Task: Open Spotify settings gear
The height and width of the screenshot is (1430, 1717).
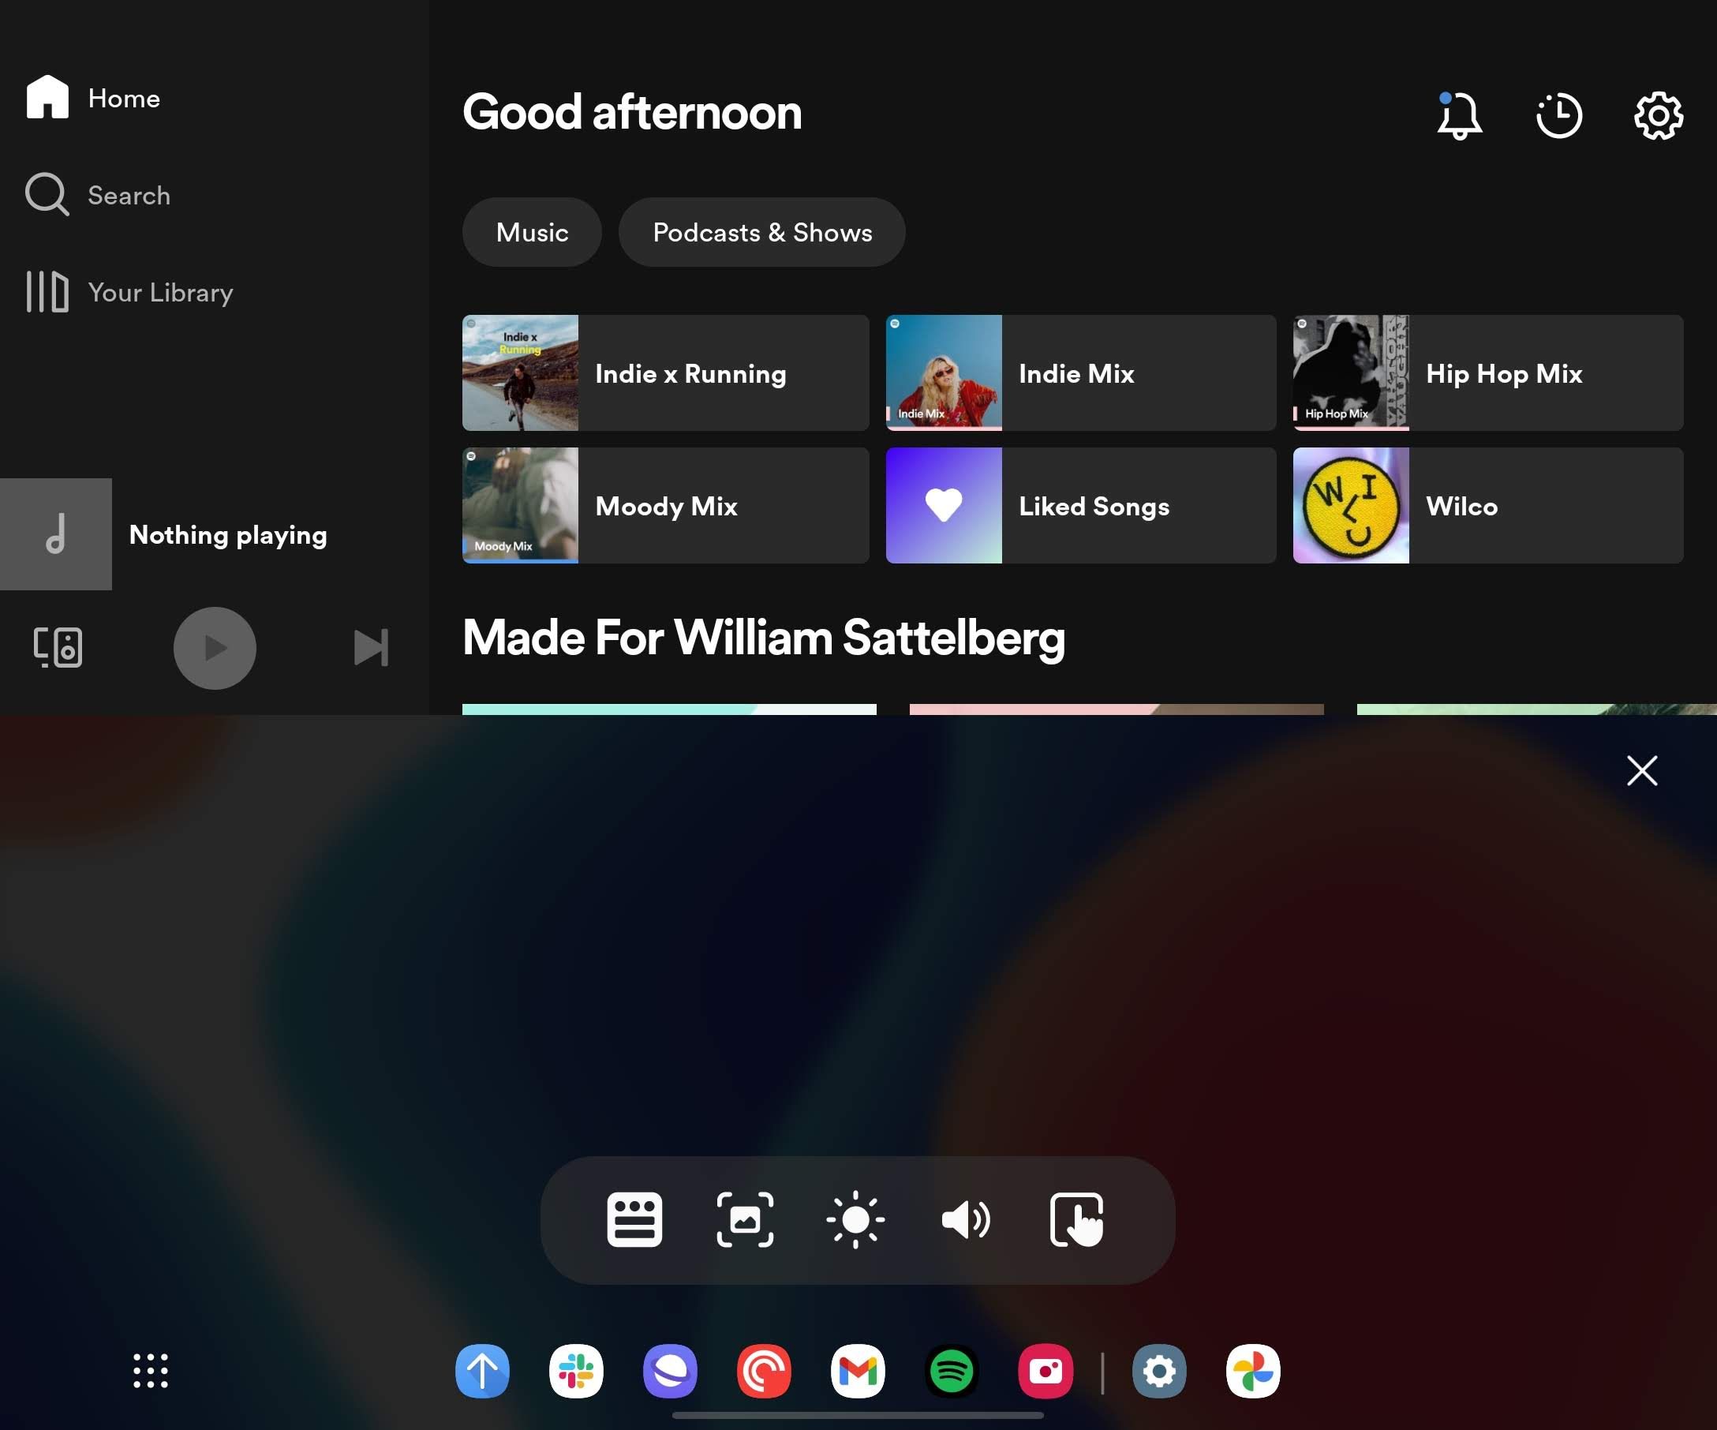Action: 1658,115
